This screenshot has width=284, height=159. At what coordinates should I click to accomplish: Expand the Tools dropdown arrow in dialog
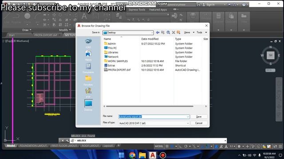[206, 32]
